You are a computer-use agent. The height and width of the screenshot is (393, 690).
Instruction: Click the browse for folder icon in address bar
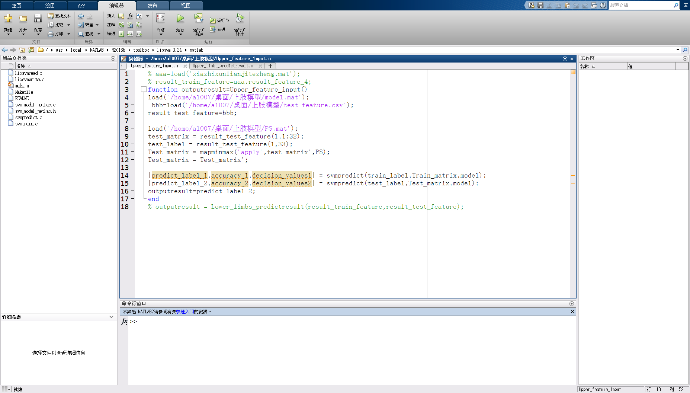(31, 50)
